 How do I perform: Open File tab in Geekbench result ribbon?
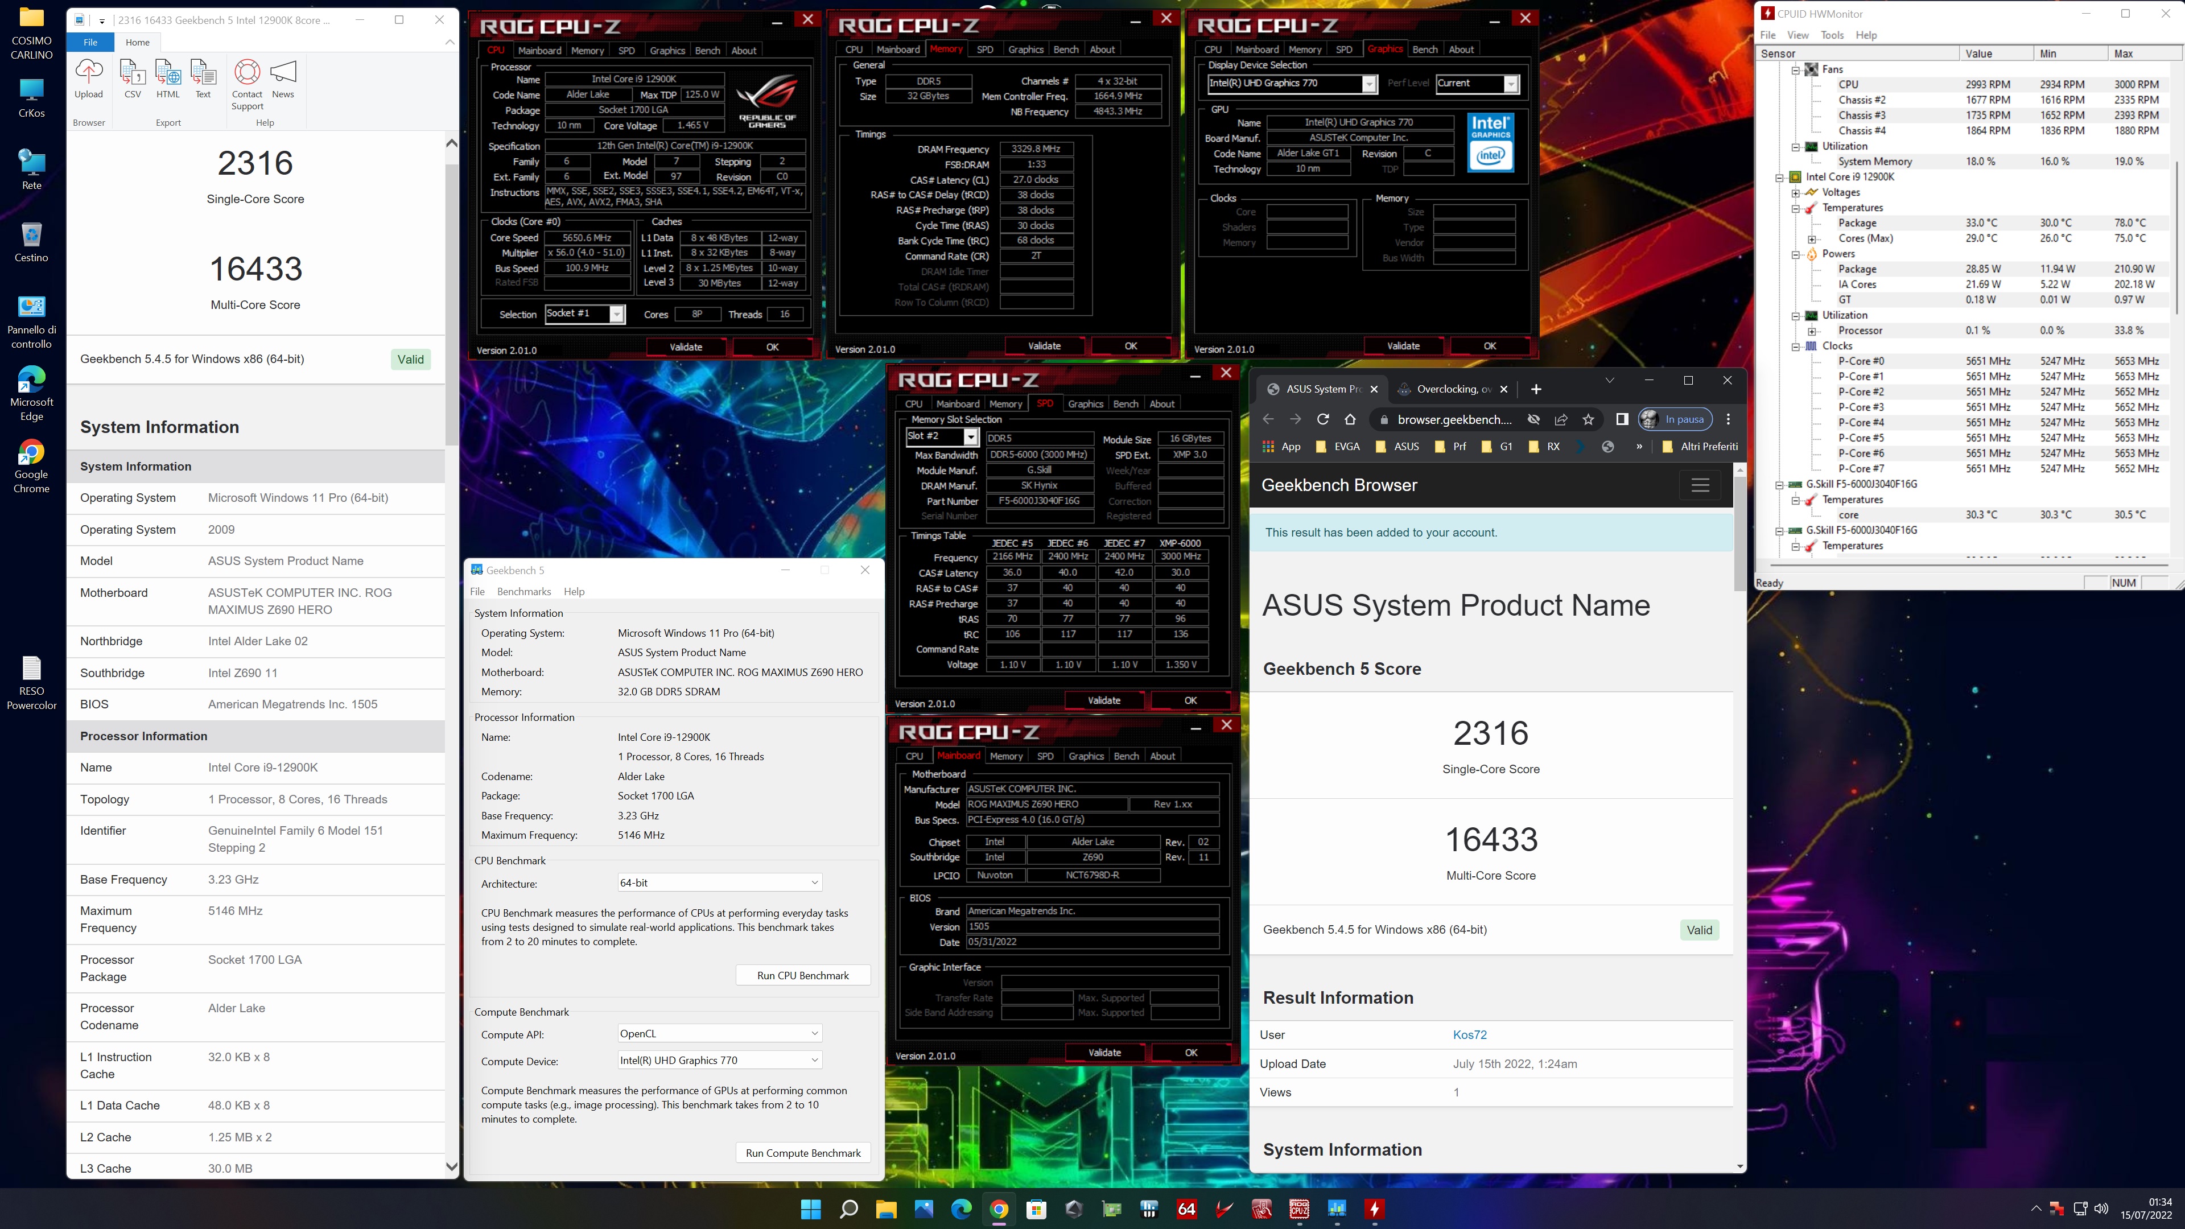tap(90, 42)
